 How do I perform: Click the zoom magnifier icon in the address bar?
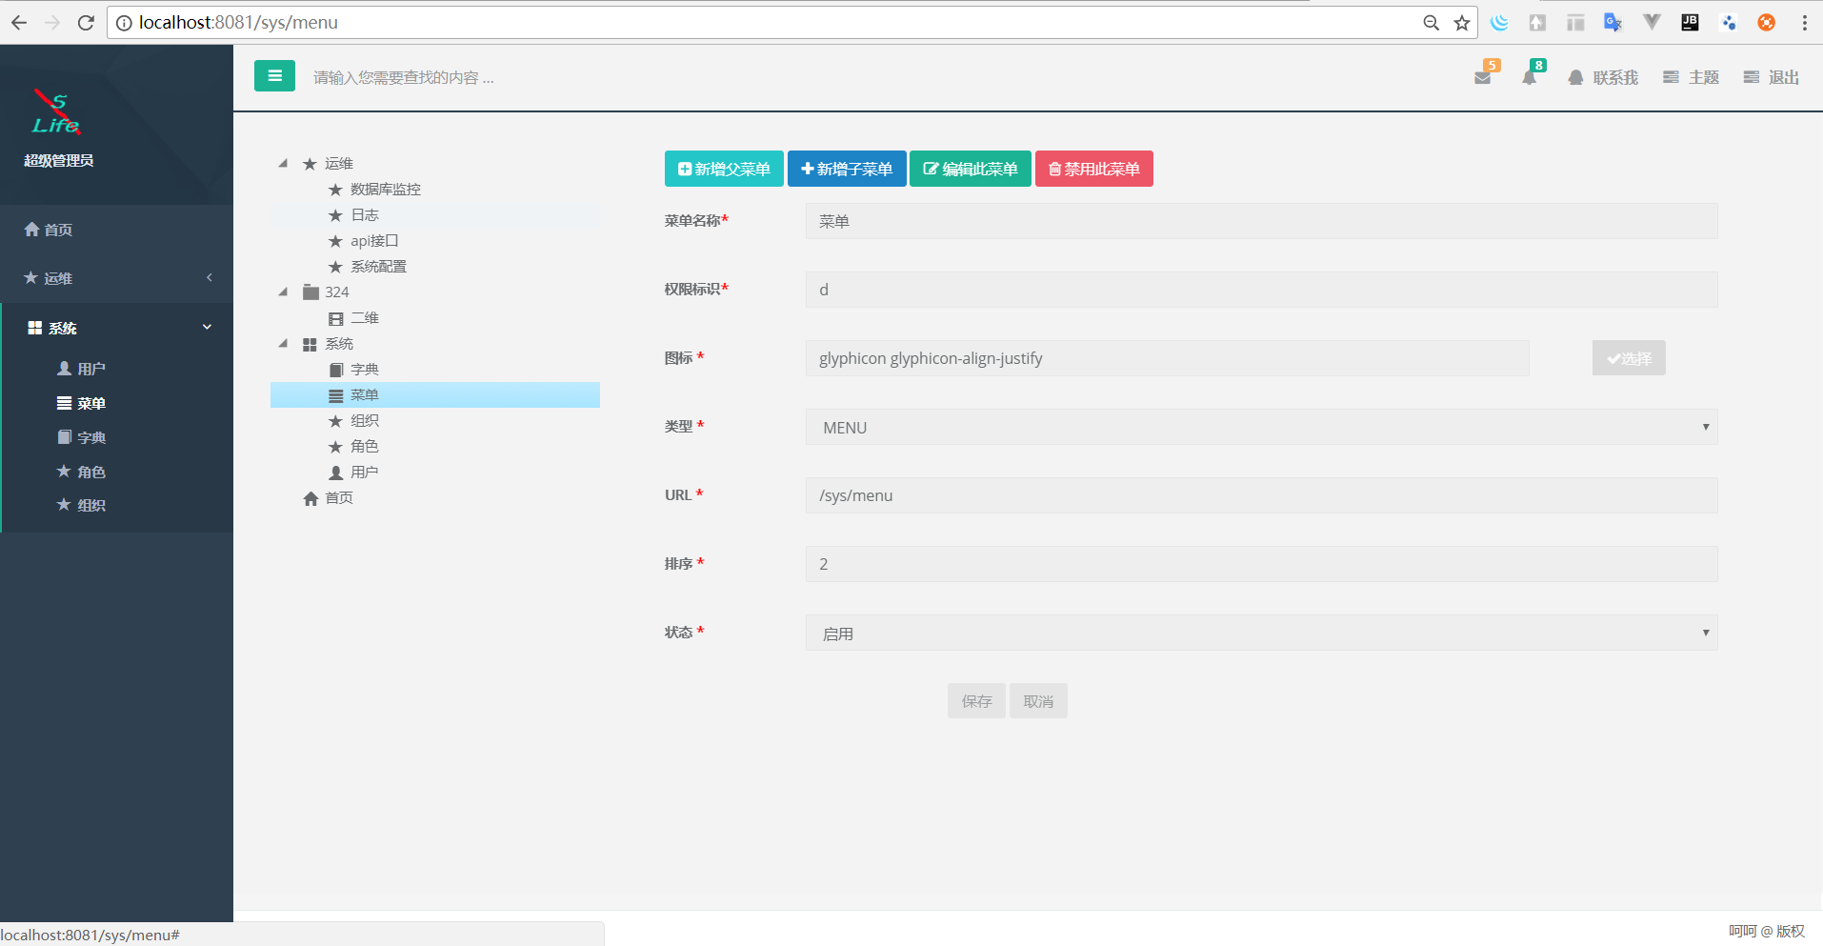click(1431, 23)
